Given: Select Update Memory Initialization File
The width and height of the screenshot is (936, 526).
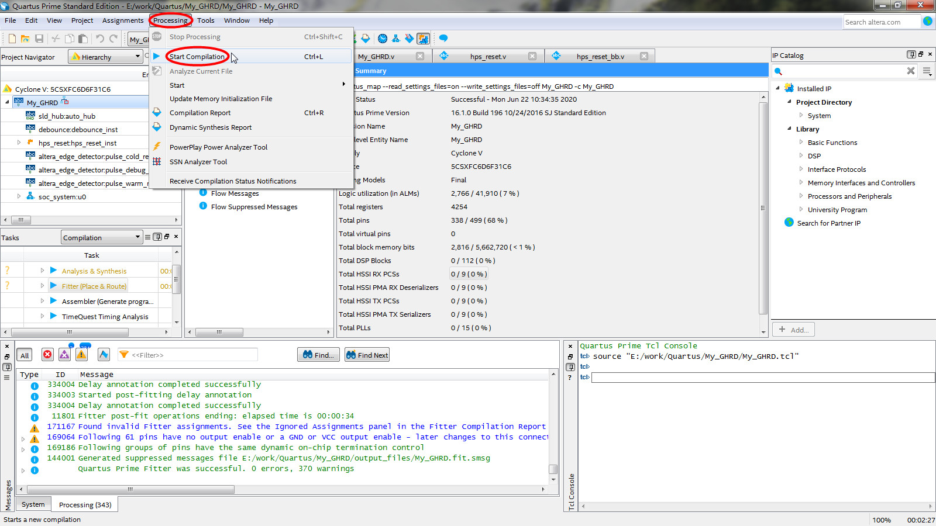Looking at the screenshot, I should pos(252,99).
